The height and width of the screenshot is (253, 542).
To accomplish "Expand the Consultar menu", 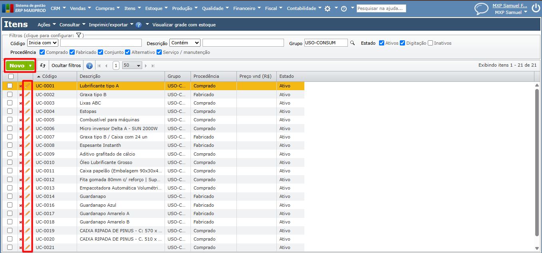I will pos(72,25).
